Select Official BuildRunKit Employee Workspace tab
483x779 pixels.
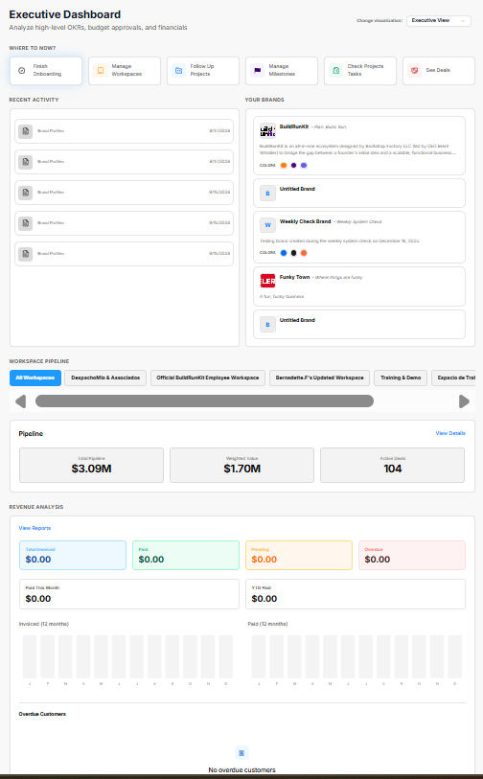tap(208, 378)
